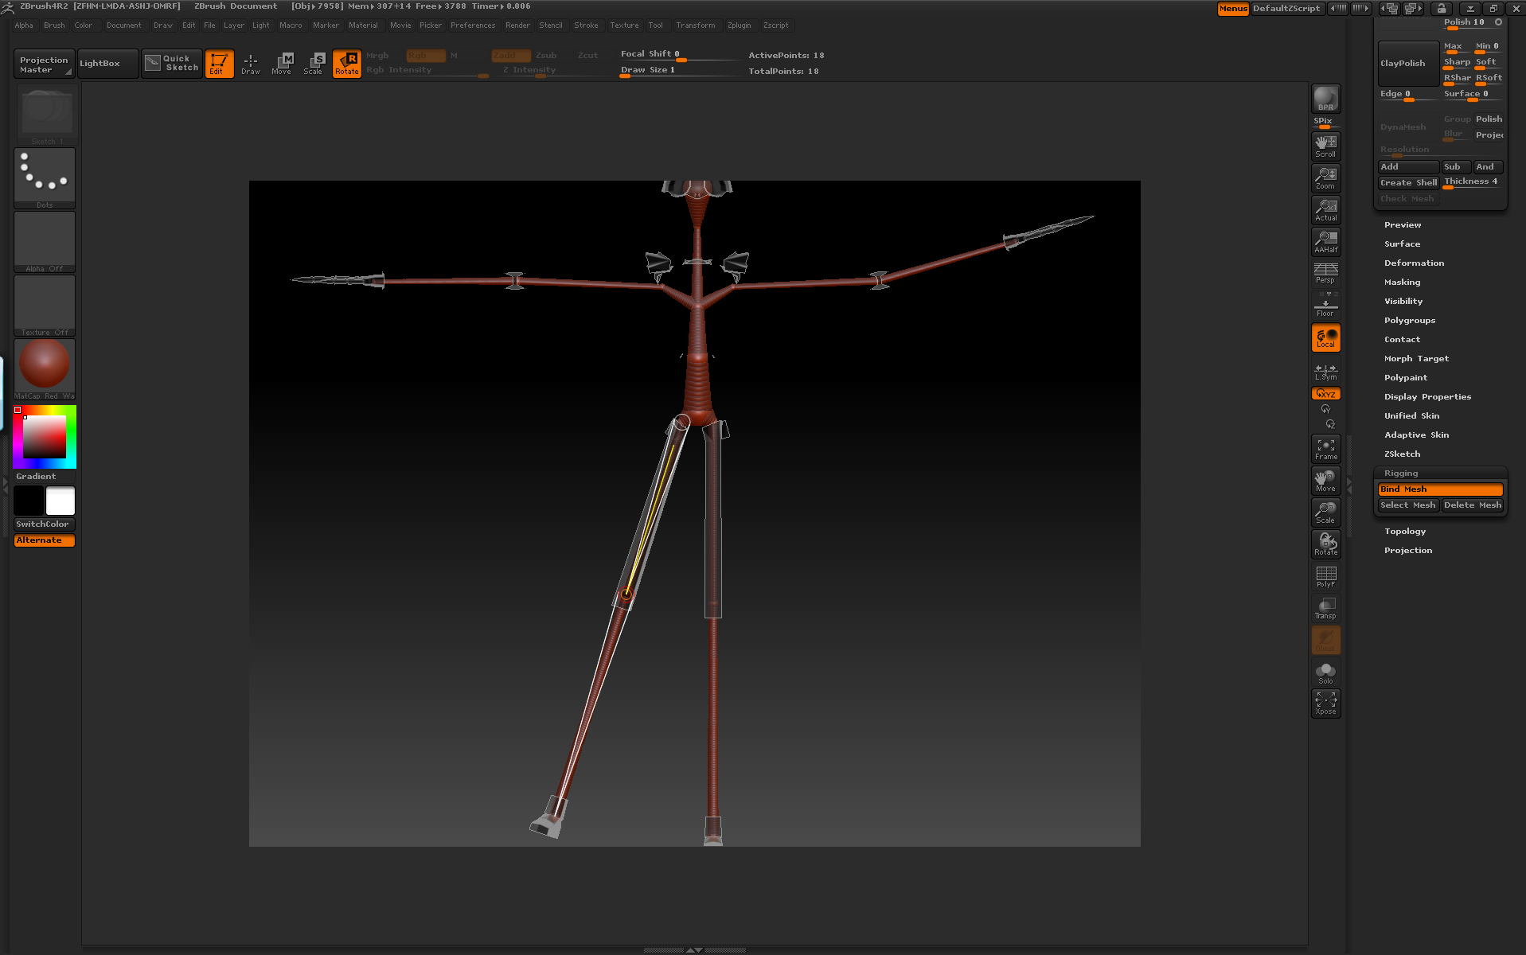Image resolution: width=1526 pixels, height=955 pixels.
Task: Toggle Persp perspective view
Action: point(1325,273)
